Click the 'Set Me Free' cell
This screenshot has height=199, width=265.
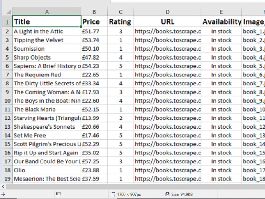[x=47, y=135]
